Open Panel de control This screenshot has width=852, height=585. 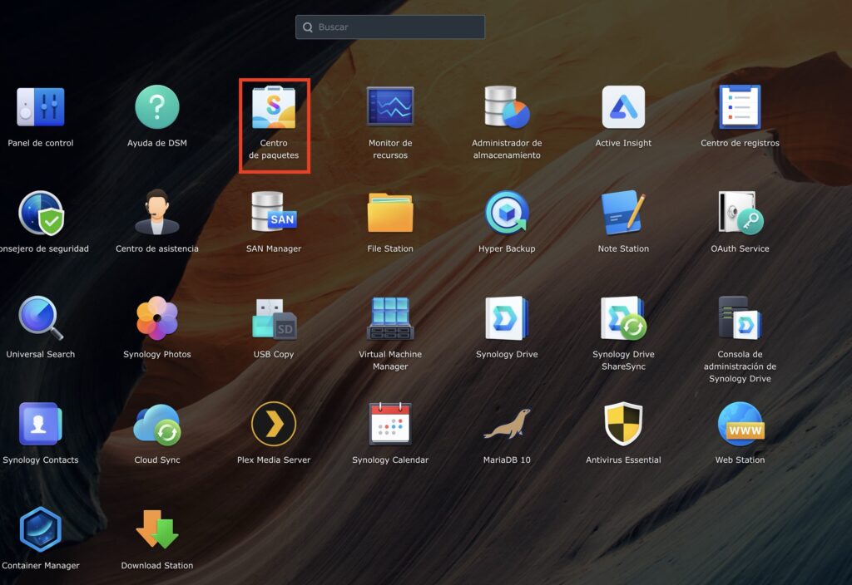(x=40, y=107)
